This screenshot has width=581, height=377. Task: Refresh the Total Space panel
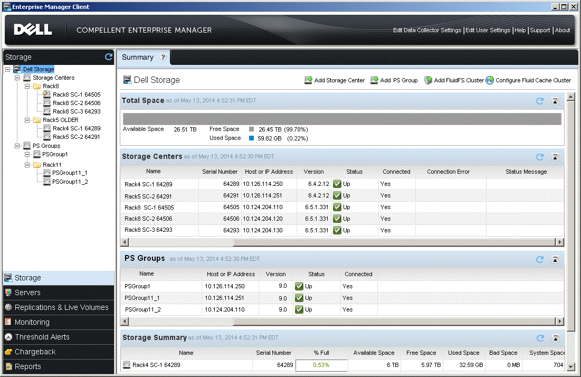point(540,101)
